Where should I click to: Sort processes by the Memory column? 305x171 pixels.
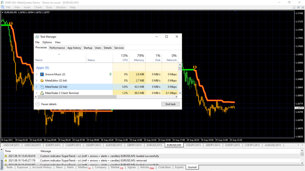pyautogui.click(x=137, y=58)
